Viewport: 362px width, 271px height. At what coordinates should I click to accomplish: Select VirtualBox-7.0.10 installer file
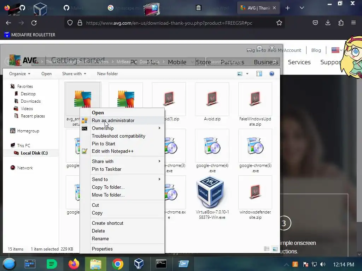(x=212, y=198)
